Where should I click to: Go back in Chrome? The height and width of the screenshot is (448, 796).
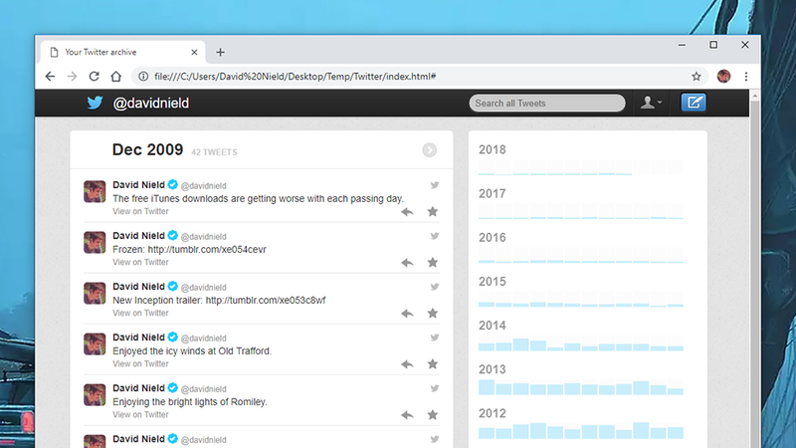50,77
